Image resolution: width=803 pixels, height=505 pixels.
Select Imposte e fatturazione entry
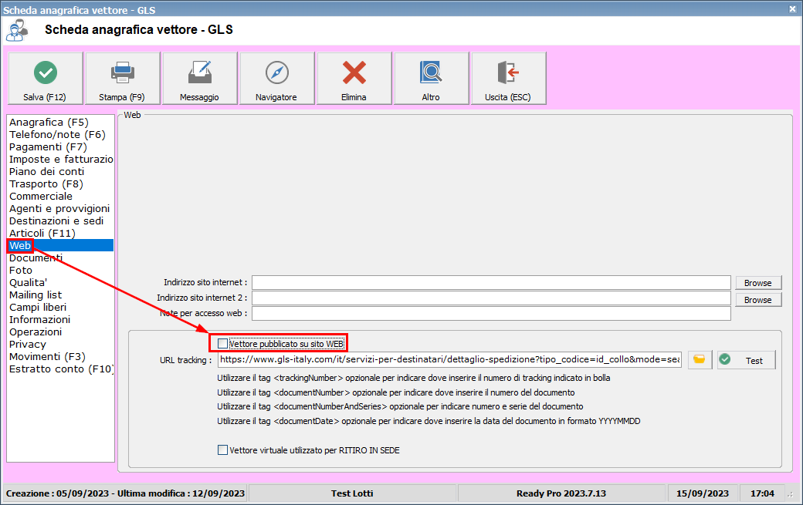[x=60, y=159]
